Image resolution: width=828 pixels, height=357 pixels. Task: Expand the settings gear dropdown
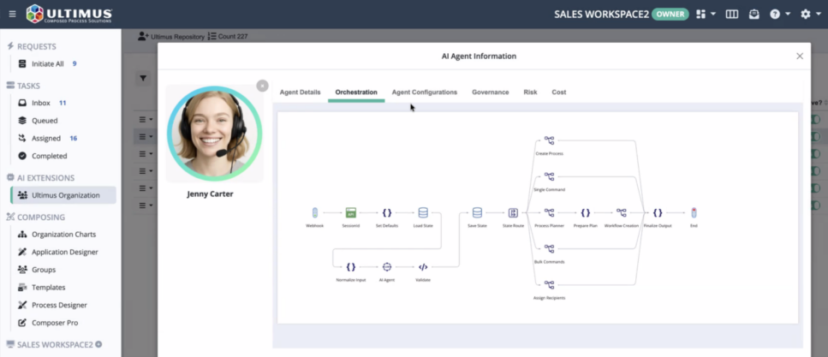pos(810,15)
